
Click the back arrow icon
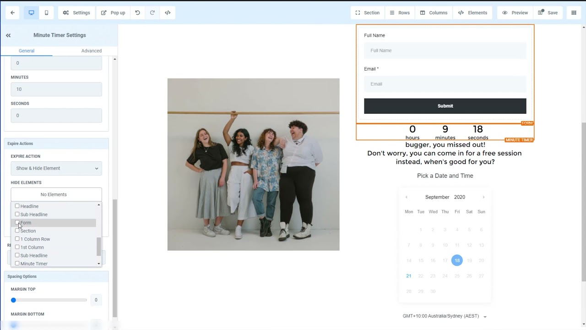tap(12, 13)
